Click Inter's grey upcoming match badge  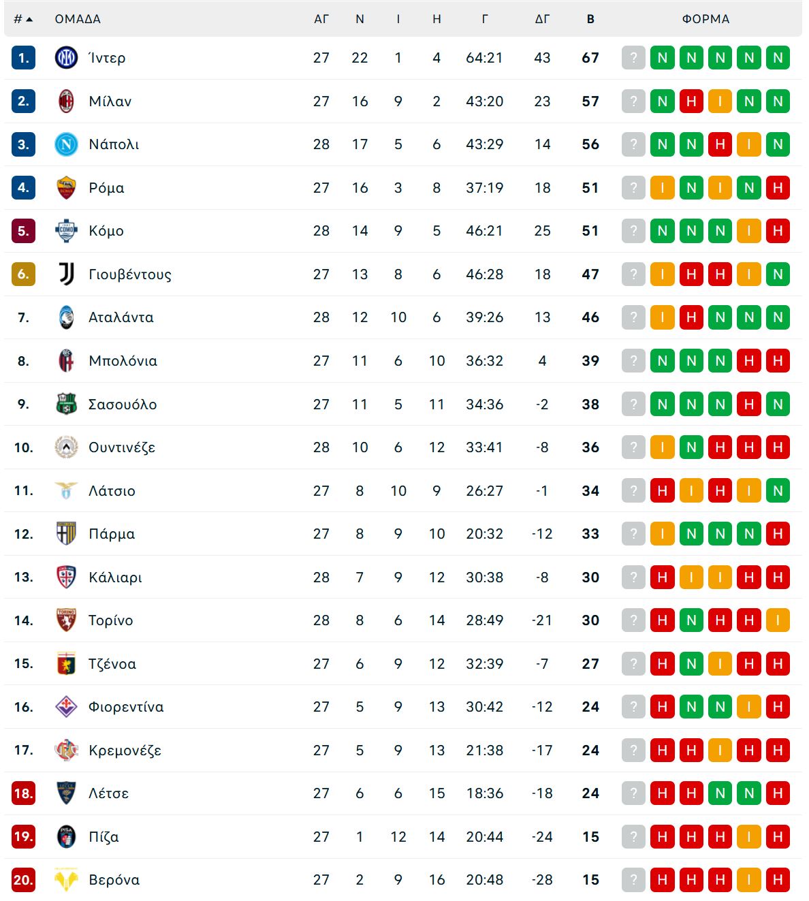[x=633, y=58]
